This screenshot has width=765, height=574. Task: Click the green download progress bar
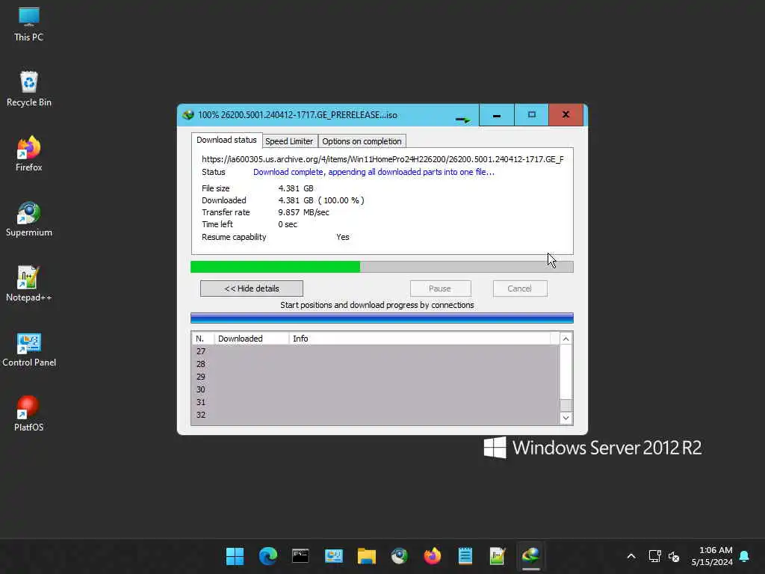click(382, 267)
